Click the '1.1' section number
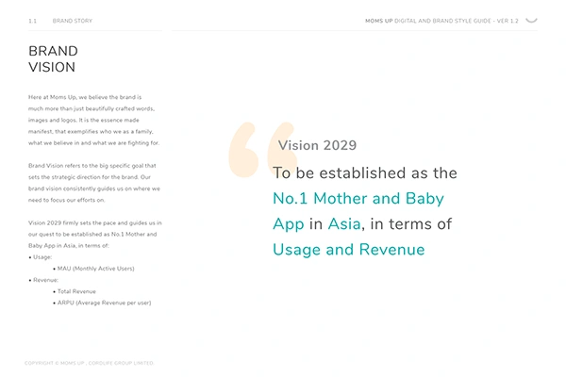This screenshot has height=377, width=566. pyautogui.click(x=32, y=21)
